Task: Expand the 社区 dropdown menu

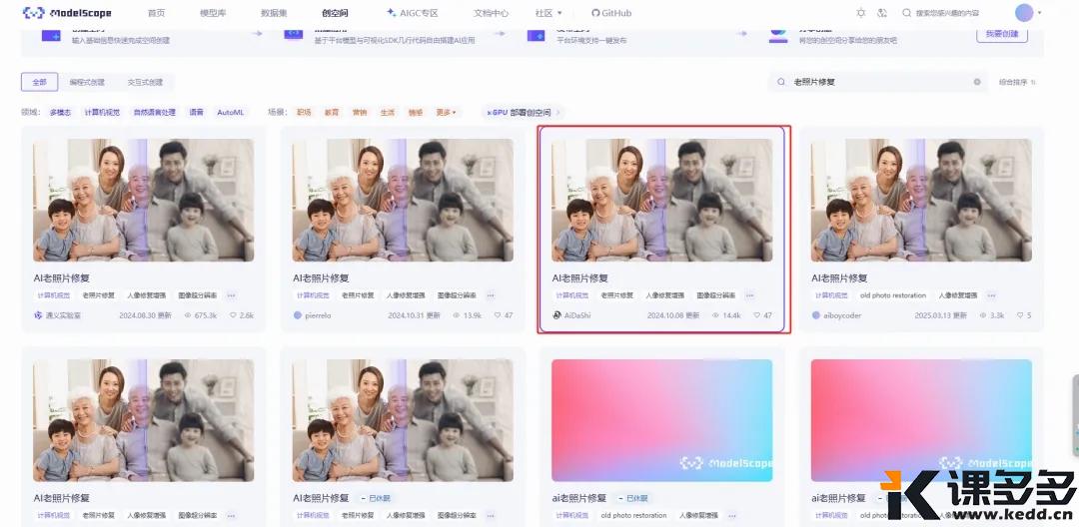Action: click(548, 13)
